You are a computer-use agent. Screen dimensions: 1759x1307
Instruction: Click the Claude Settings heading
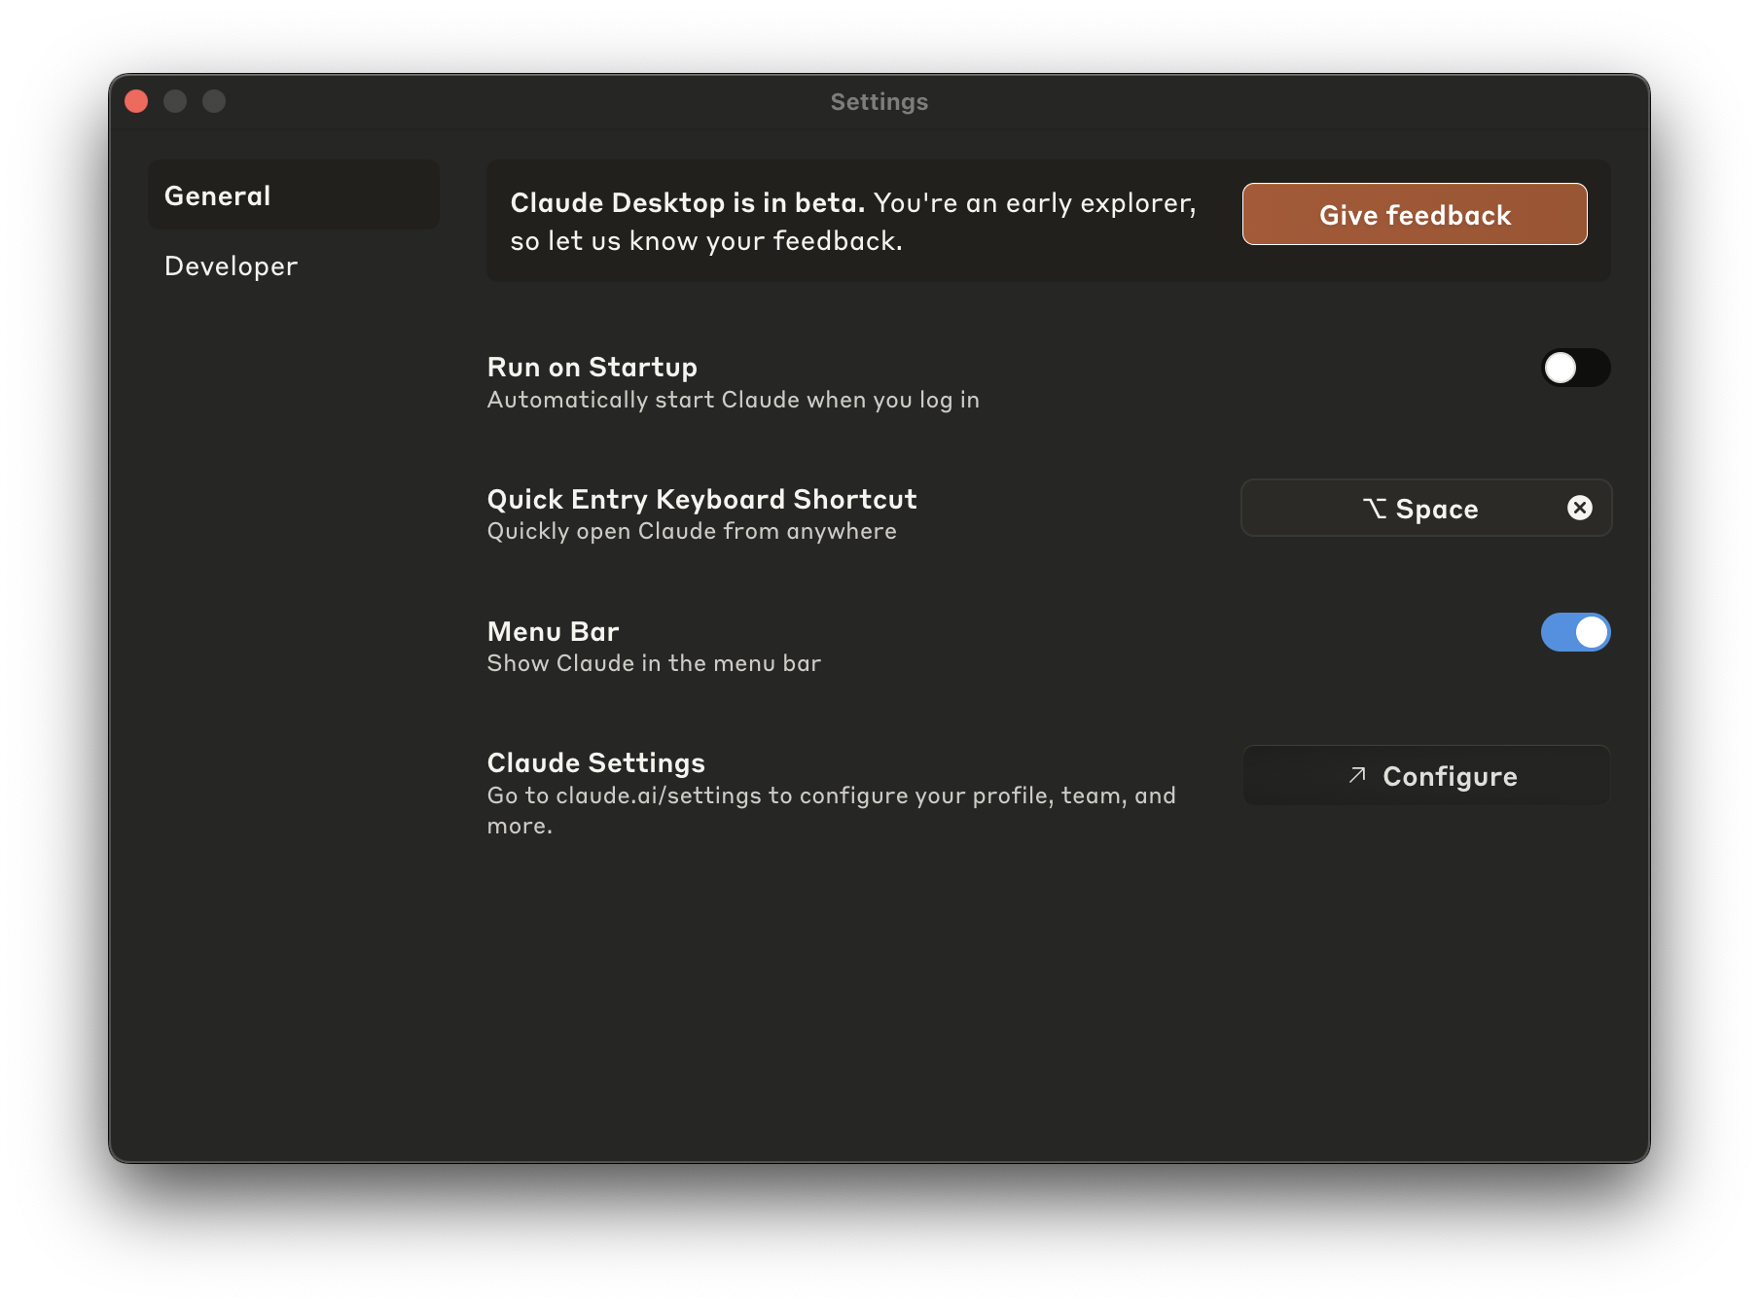pyautogui.click(x=596, y=762)
